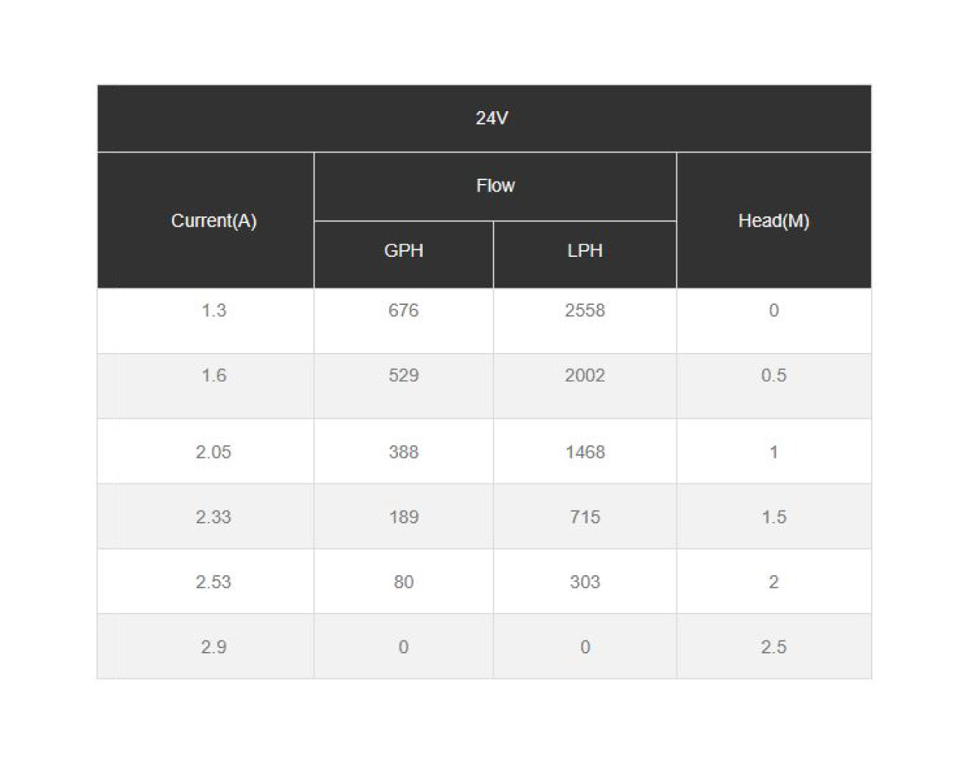Click the 24V table header
This screenshot has height=769, width=961.
[x=484, y=118]
